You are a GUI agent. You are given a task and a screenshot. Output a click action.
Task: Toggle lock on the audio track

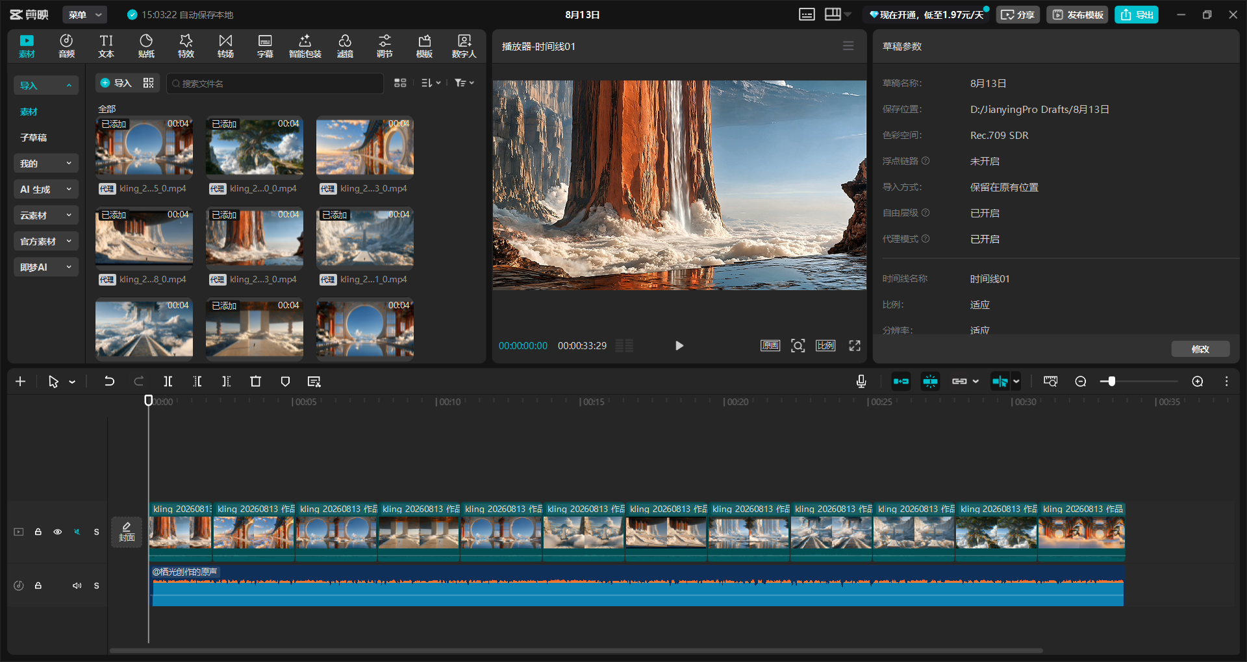[x=38, y=585]
